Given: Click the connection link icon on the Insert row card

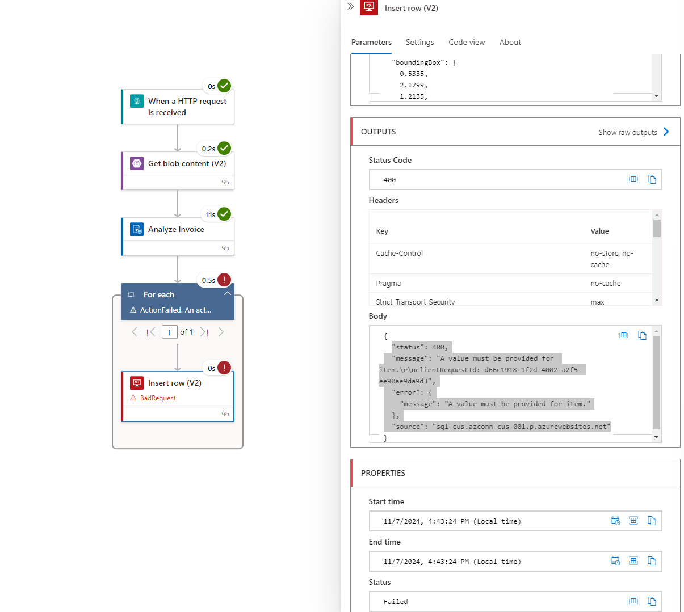Looking at the screenshot, I should point(225,414).
